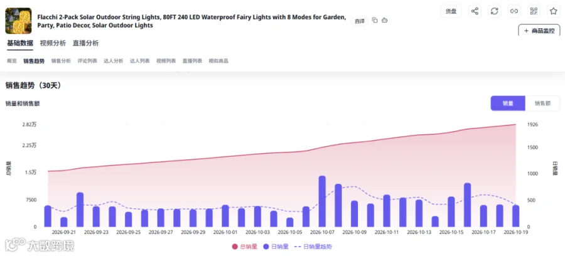This screenshot has width=565, height=256.
Task: Open the 达人分析 sub-tab
Action: click(114, 61)
